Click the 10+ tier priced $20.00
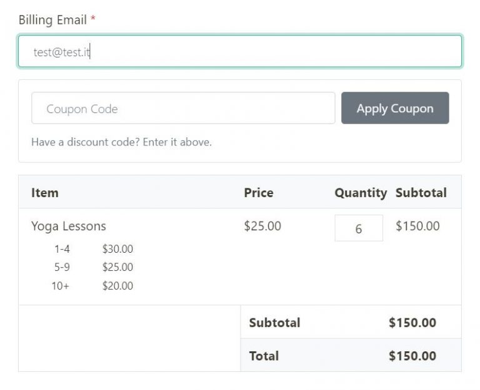The height and width of the screenshot is (390, 480). pos(94,286)
